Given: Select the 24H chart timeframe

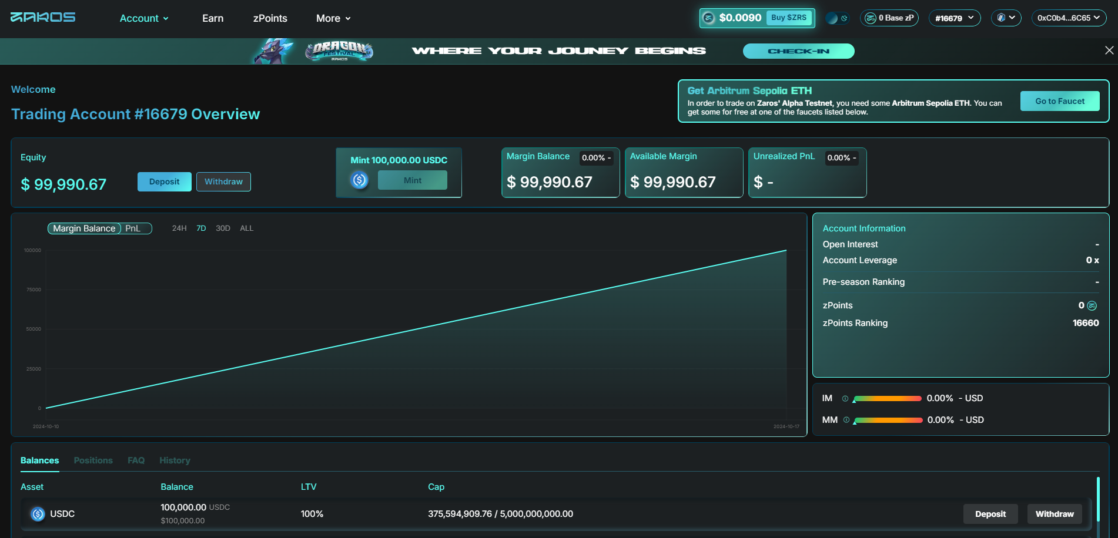Looking at the screenshot, I should pos(179,228).
